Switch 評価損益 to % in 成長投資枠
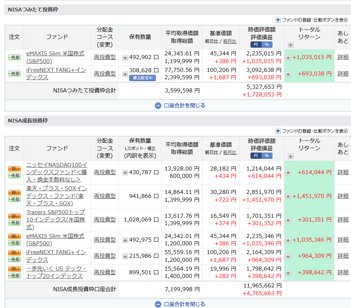The image size is (351, 308). pos(267,155)
